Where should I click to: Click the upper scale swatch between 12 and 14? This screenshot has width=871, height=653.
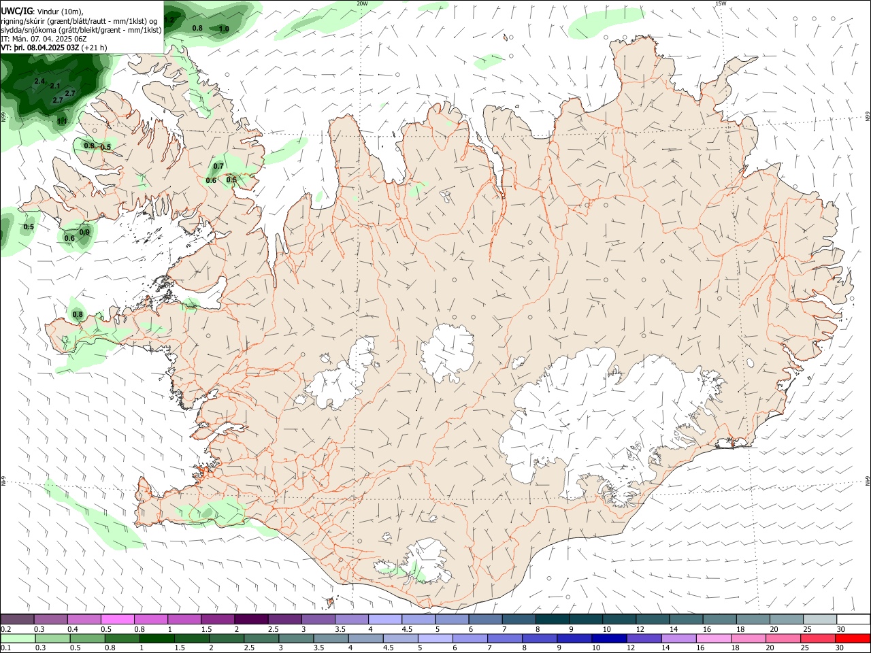(653, 620)
